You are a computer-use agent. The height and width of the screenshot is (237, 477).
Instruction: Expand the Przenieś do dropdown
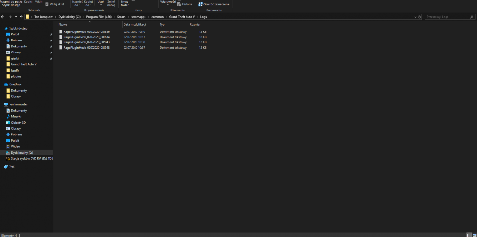click(x=75, y=4)
